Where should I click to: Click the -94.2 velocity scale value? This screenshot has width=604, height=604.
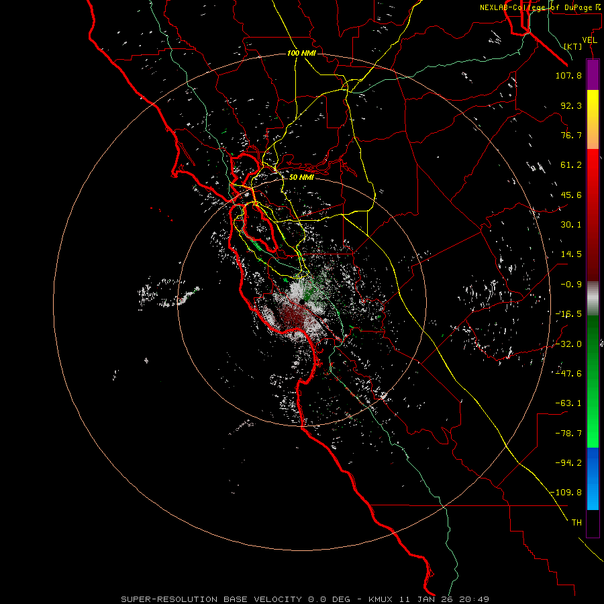(568, 462)
